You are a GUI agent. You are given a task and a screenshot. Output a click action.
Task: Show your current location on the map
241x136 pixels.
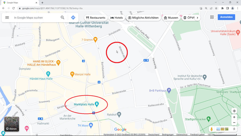[x=234, y=111]
